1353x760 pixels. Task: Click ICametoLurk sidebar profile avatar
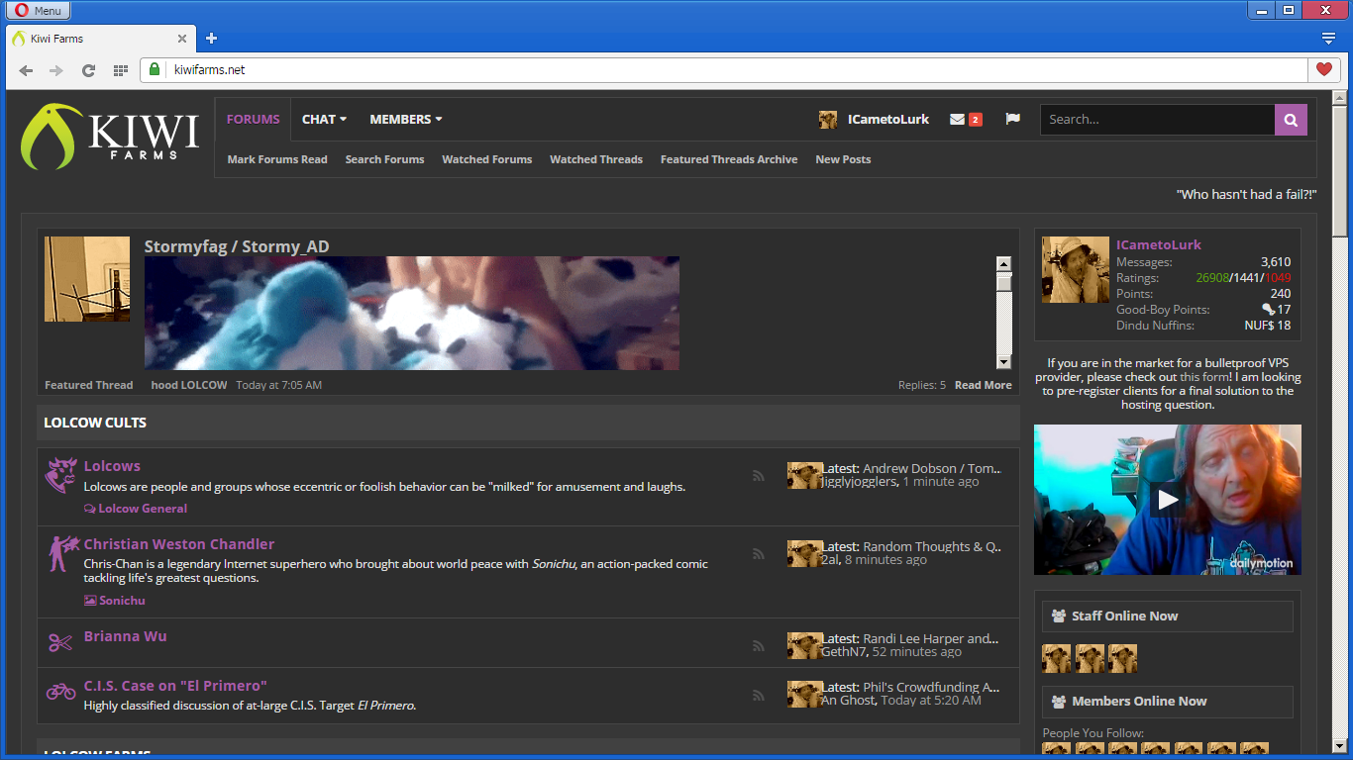point(1075,269)
